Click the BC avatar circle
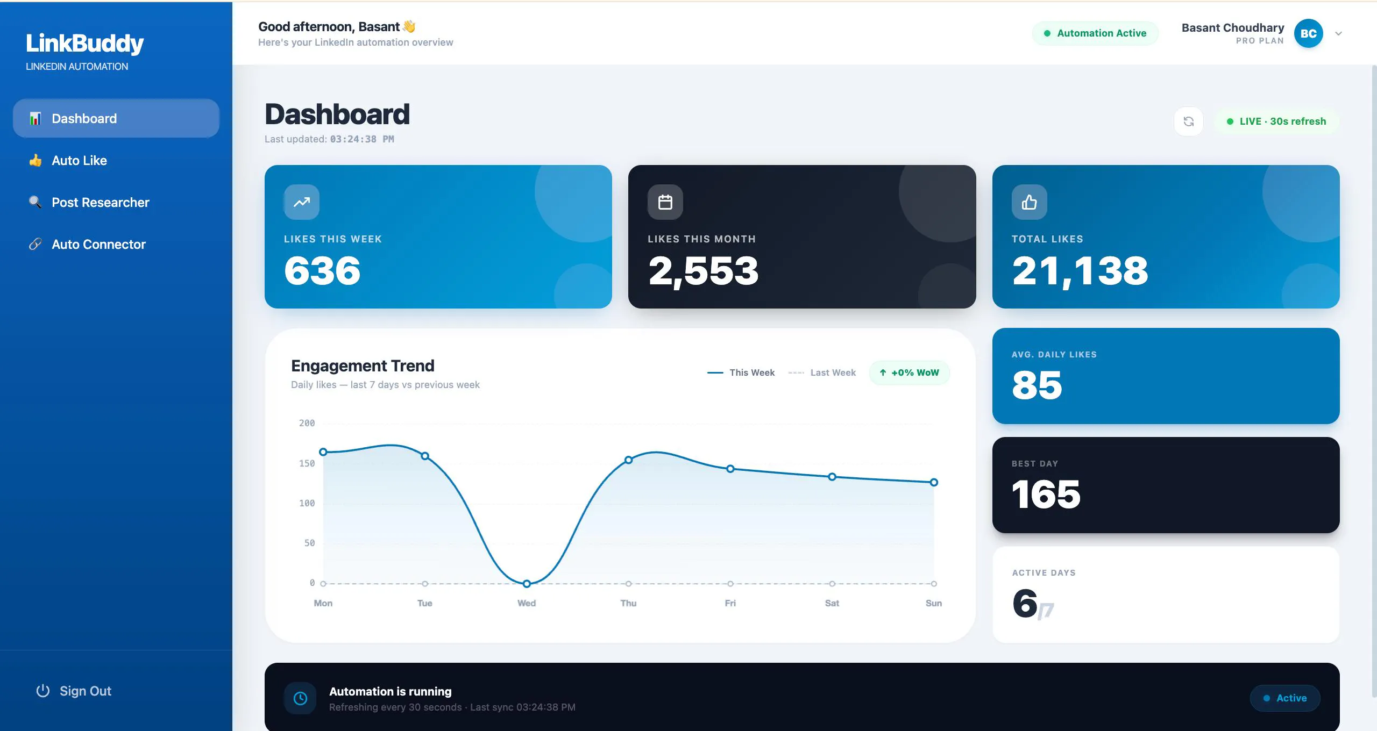Image resolution: width=1377 pixels, height=731 pixels. (x=1308, y=33)
